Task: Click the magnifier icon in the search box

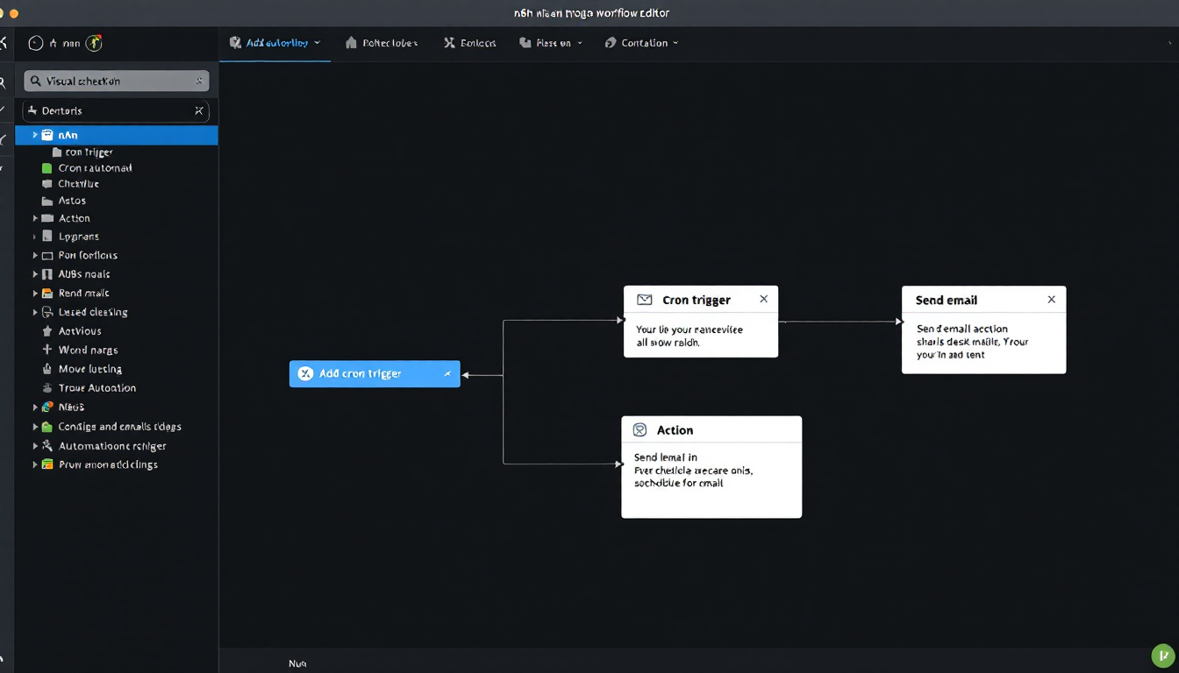Action: click(x=36, y=81)
